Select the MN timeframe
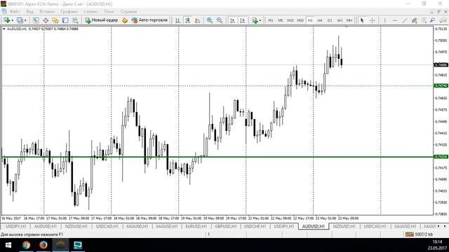449x252 pixels. [x=349, y=20]
